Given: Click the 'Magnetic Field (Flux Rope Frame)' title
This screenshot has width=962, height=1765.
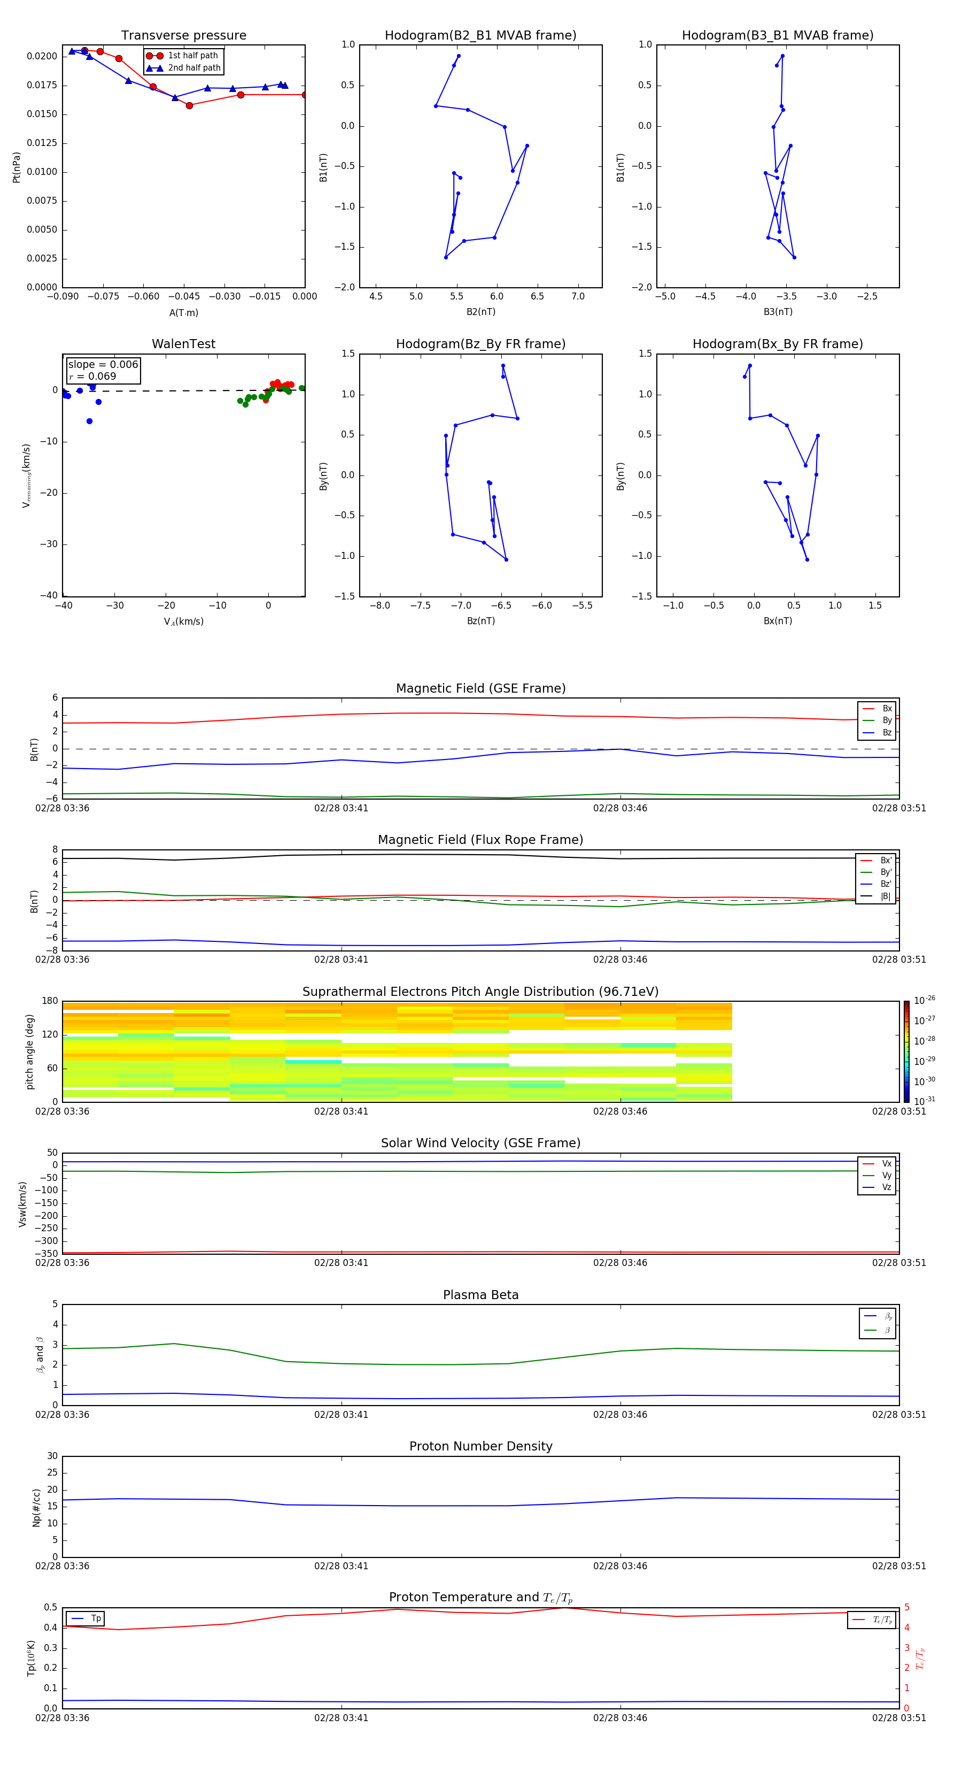Looking at the screenshot, I should point(480,840).
